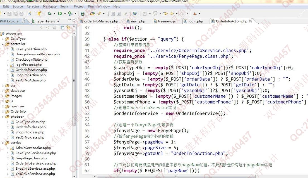Viewport: 308px width, 178px height.
Task: Select FenyePage.class.php under service
Action: click(x=31, y=158)
